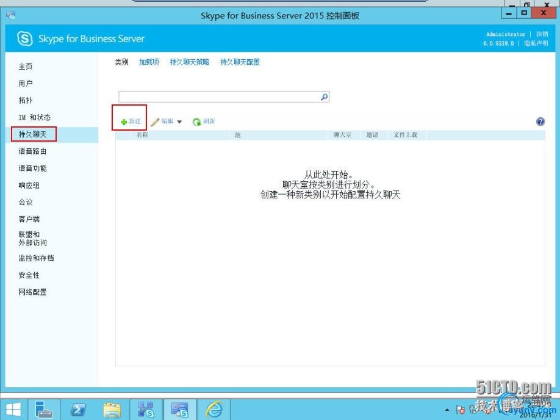Click the pencil 编辑 button

point(162,121)
